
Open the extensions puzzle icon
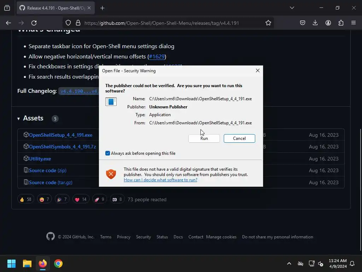tap(341, 23)
